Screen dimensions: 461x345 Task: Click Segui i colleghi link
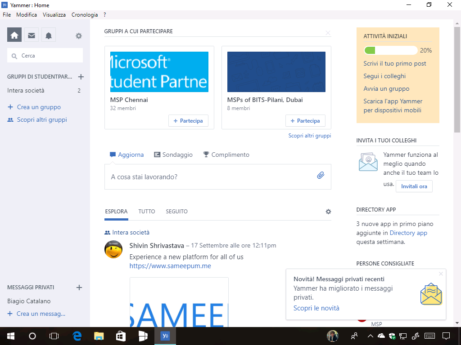(x=384, y=76)
